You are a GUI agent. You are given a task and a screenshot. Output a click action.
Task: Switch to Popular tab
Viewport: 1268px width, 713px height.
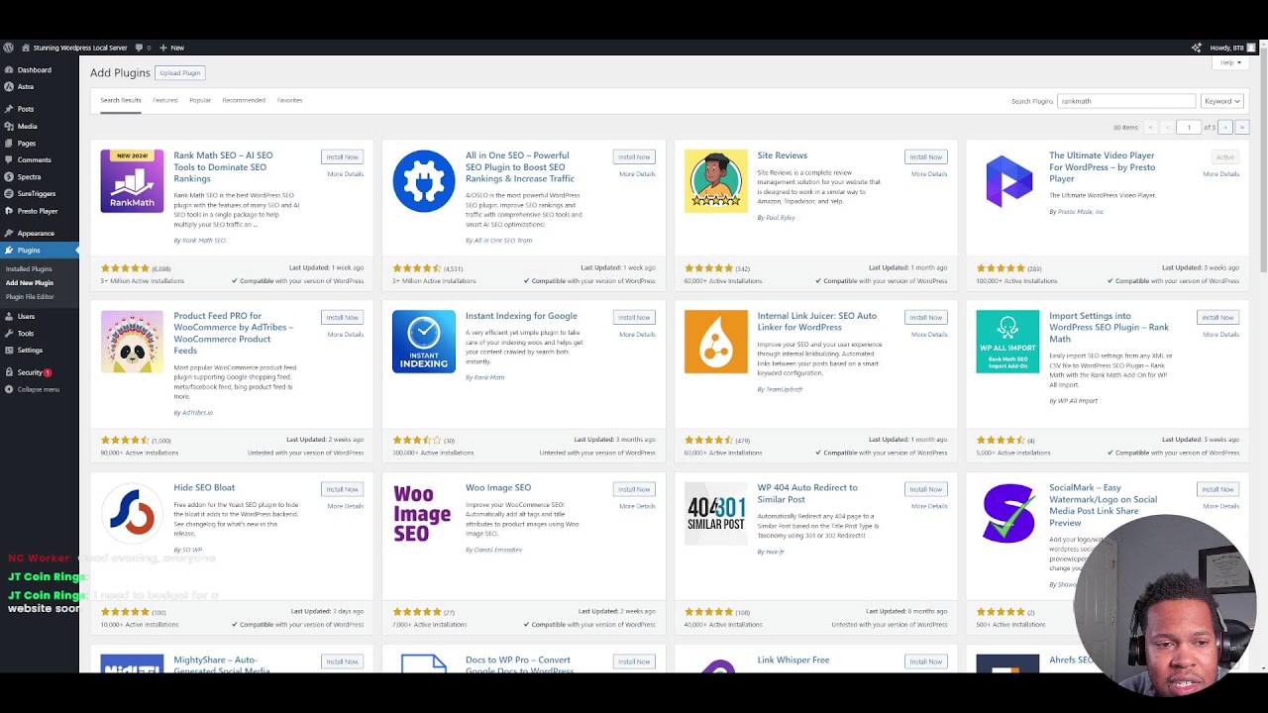200,100
